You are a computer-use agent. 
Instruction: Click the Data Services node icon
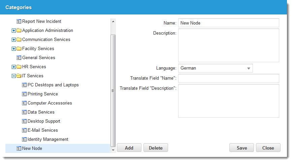[x=24, y=112]
